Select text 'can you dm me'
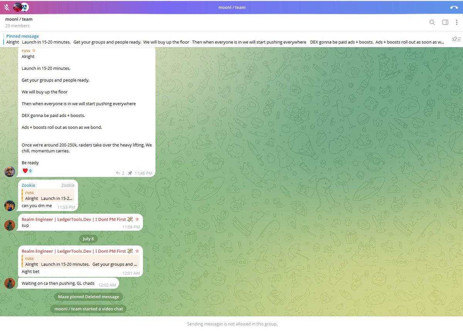This screenshot has width=463, height=331. click(x=37, y=206)
